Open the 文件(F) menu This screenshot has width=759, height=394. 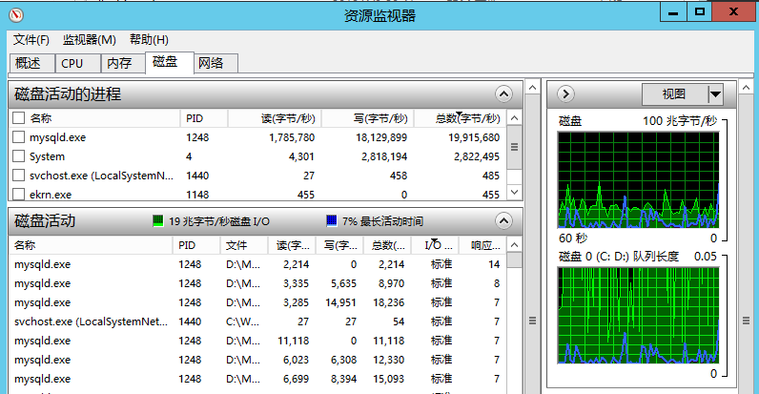pyautogui.click(x=31, y=39)
